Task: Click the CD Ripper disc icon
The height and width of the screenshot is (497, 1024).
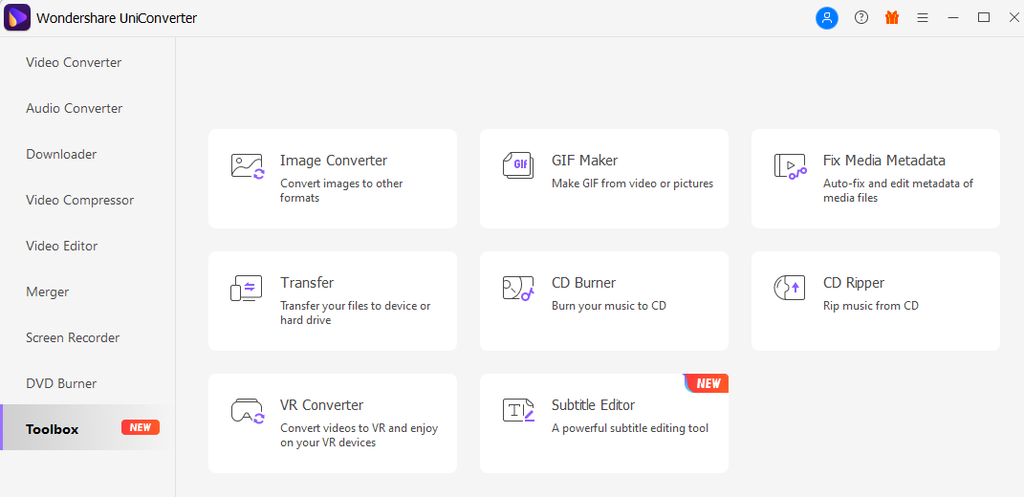Action: 788,288
